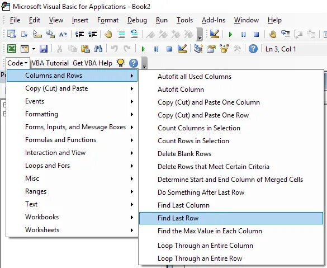327x268 pixels.
Task: Select Find Last Column entry
Action: [231, 205]
